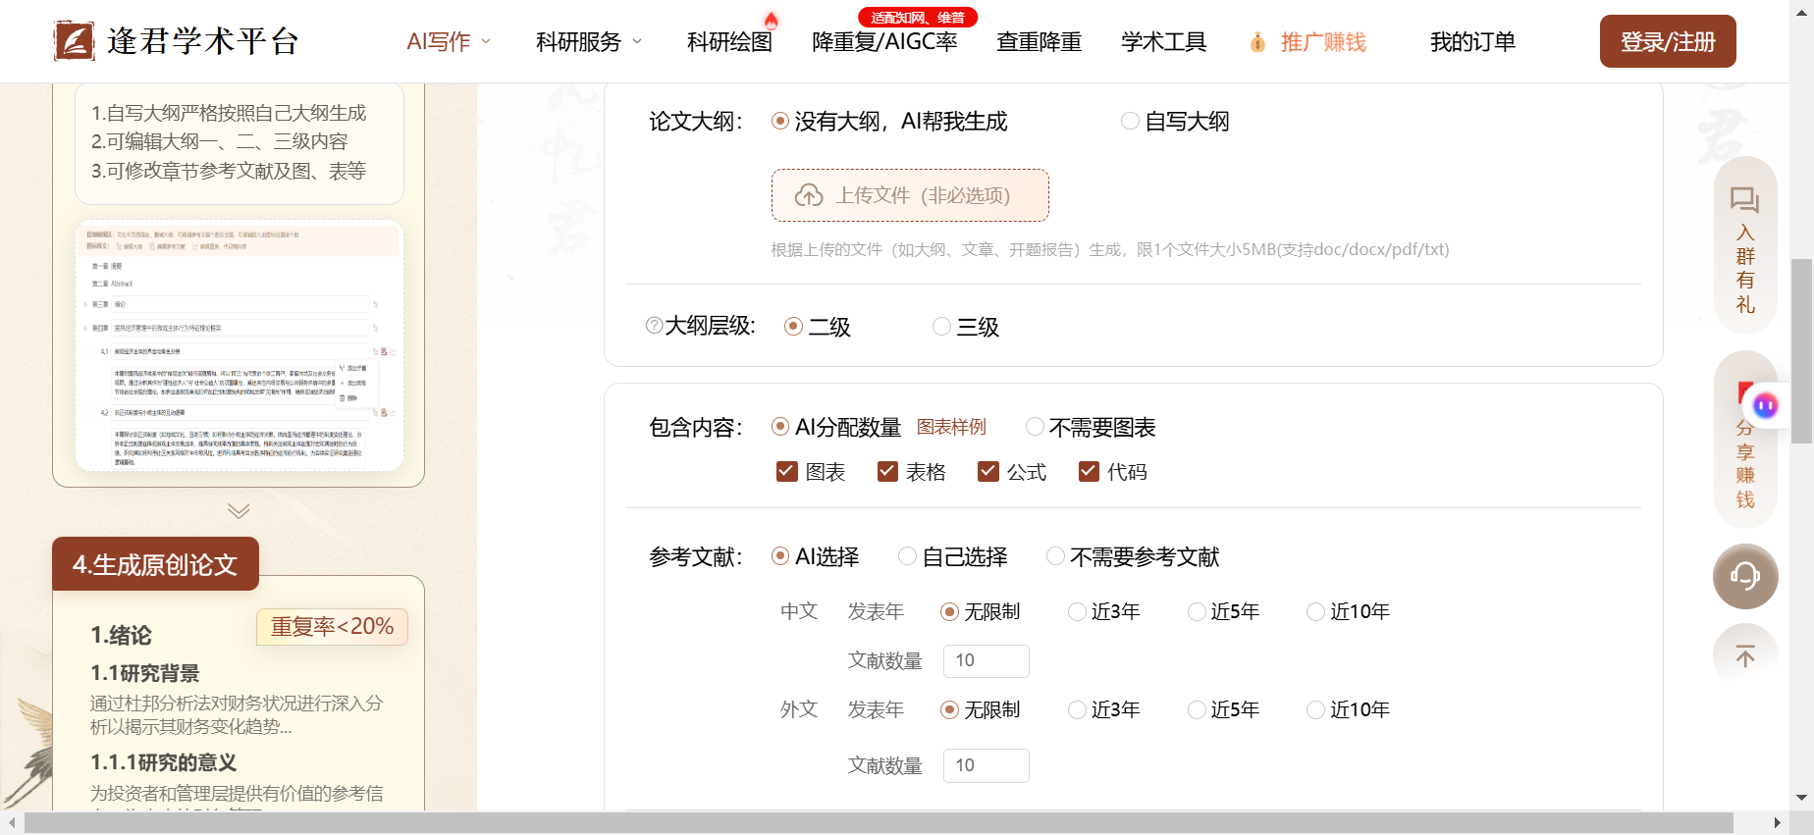
Task: Click the 外文 文献数量 input field
Action: [x=987, y=765]
